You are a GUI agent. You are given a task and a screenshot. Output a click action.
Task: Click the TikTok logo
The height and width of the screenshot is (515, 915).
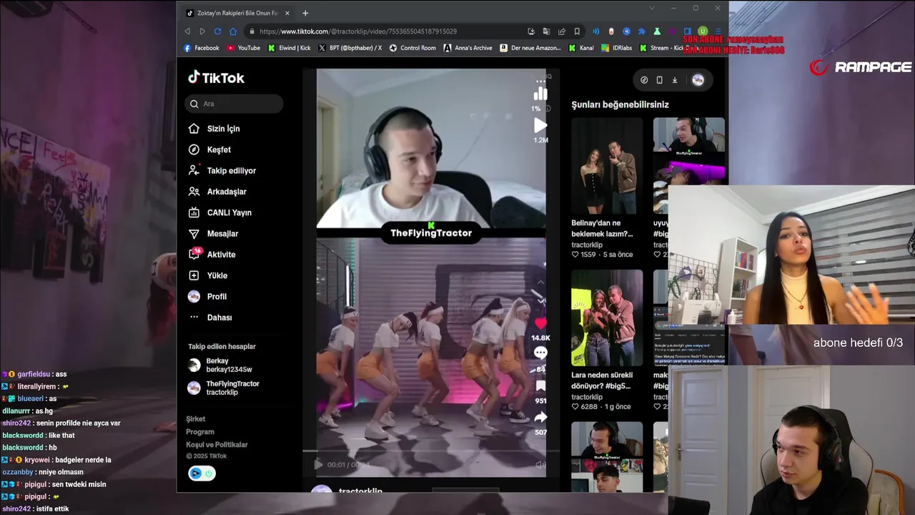(216, 77)
